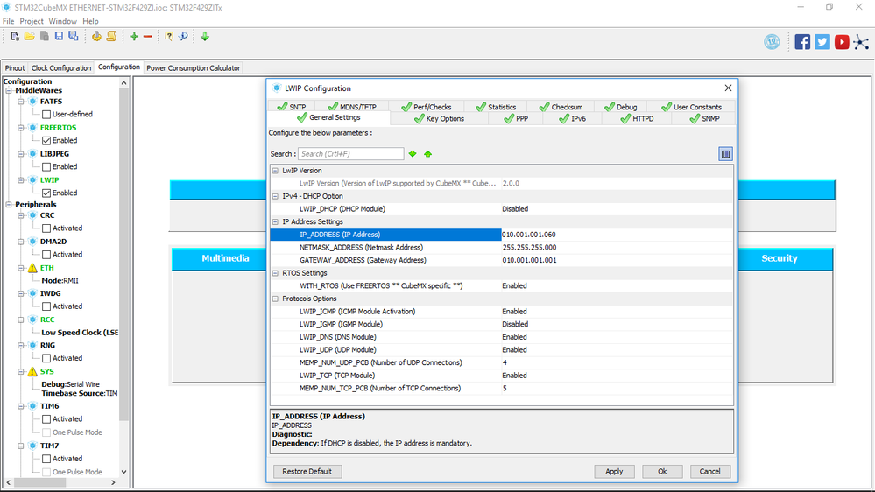Uncheck LWIP Enabled checkbox
The image size is (875, 492).
tap(46, 193)
